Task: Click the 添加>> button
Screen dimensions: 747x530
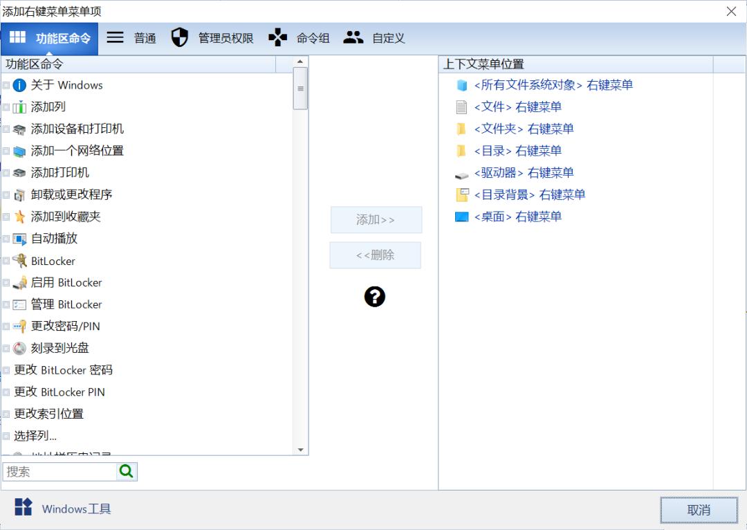Action: pos(377,219)
